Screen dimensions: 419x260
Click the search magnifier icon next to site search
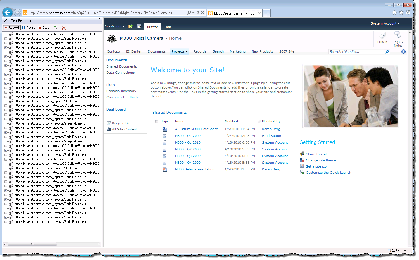tap(387, 52)
